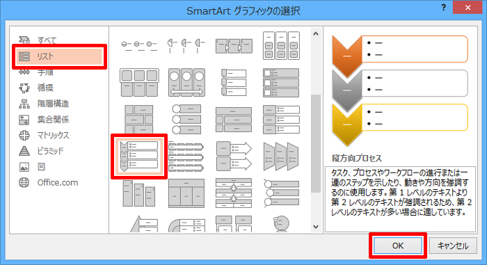Pick the vertical curved list with three circles
487x265 pixels.
(x=281, y=193)
